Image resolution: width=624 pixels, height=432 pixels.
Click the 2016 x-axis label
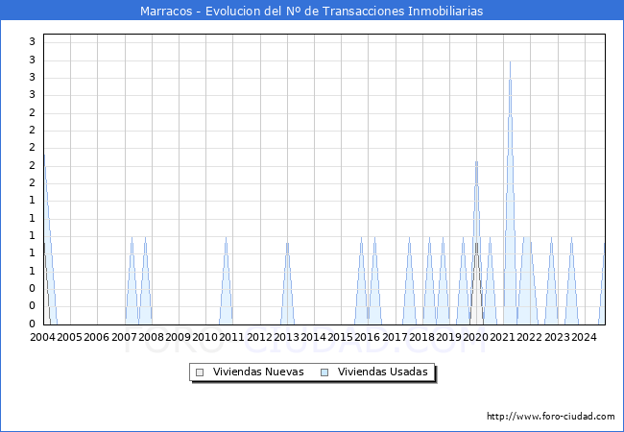tap(367, 337)
